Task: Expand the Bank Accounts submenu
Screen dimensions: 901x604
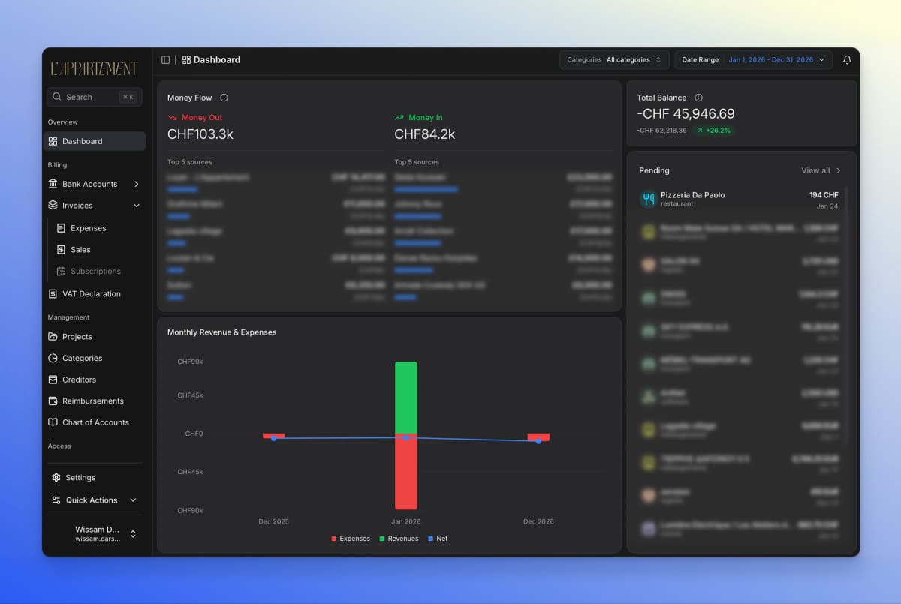Action: pos(136,184)
